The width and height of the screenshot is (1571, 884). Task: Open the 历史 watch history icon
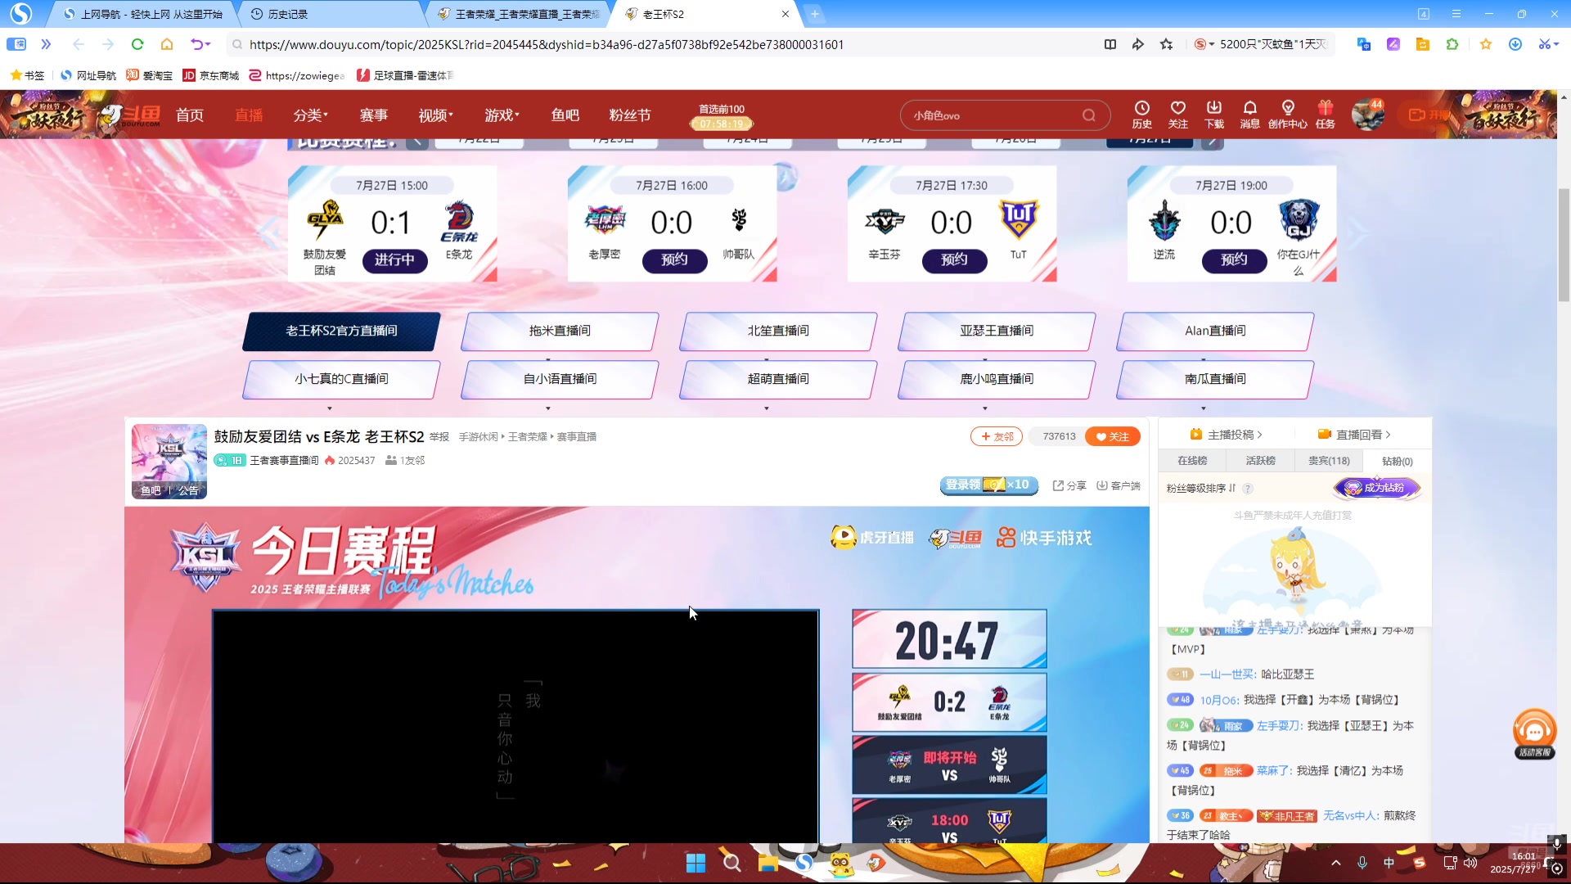coord(1141,115)
